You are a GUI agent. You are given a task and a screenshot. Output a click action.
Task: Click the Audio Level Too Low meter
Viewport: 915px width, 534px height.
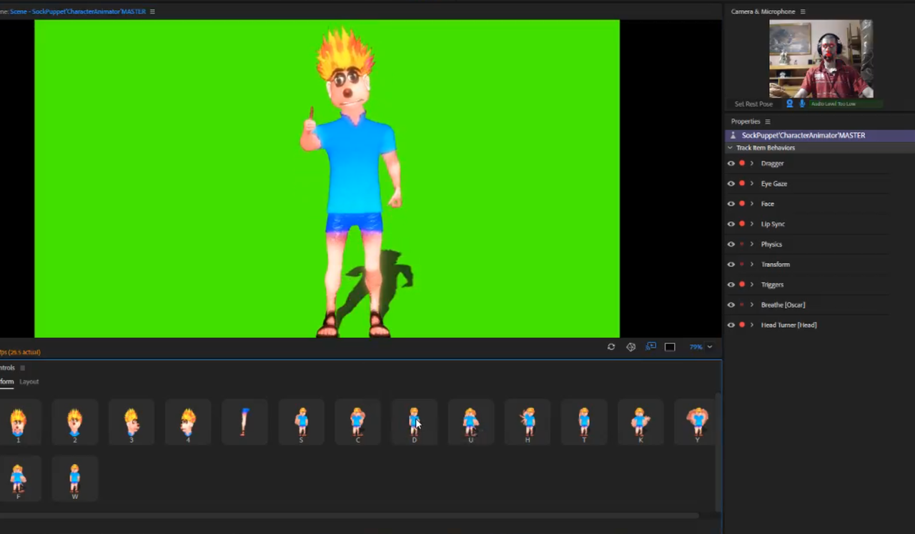[x=846, y=104]
